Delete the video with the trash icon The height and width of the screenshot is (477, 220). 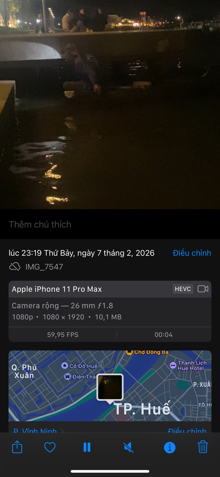[x=203, y=447]
